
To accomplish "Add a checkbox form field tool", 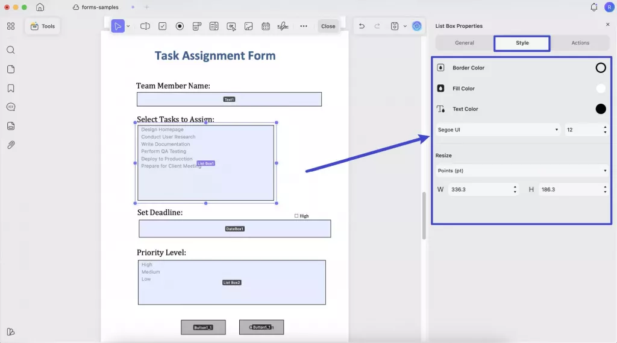I will (162, 26).
